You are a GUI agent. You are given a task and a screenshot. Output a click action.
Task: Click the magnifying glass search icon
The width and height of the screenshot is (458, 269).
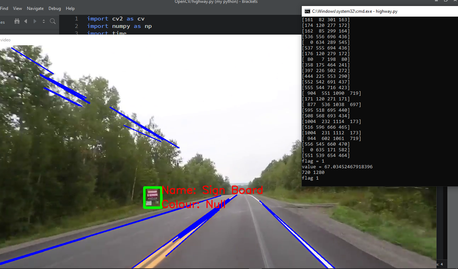click(53, 21)
